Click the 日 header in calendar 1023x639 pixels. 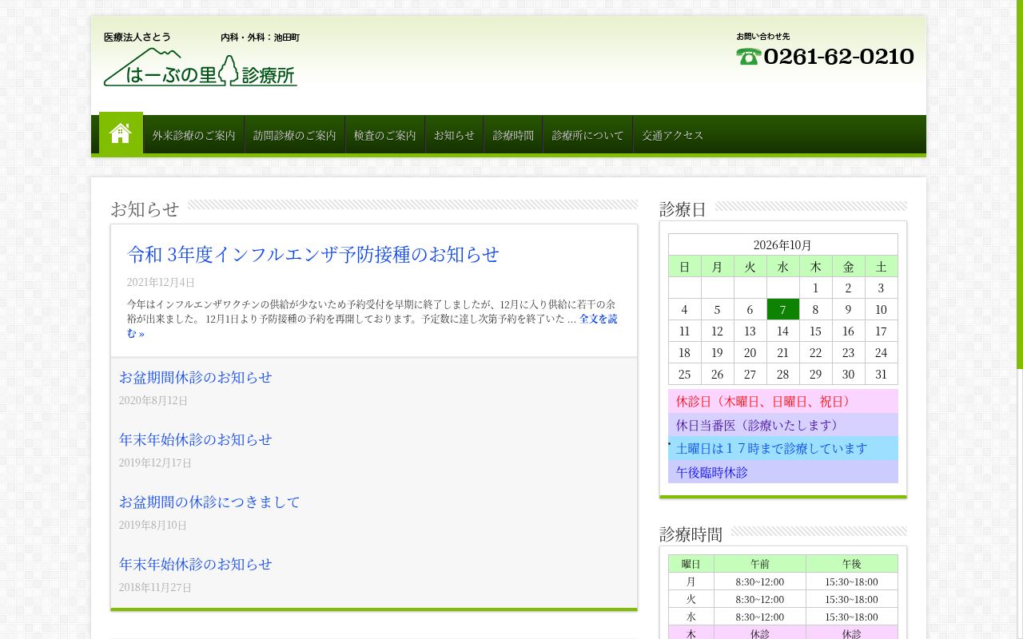pyautogui.click(x=684, y=266)
